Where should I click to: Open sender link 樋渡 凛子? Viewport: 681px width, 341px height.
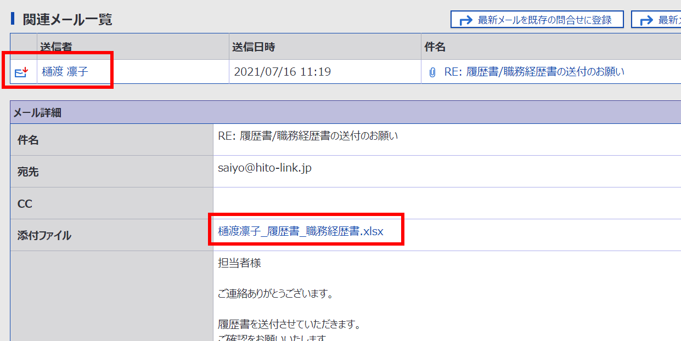[65, 71]
